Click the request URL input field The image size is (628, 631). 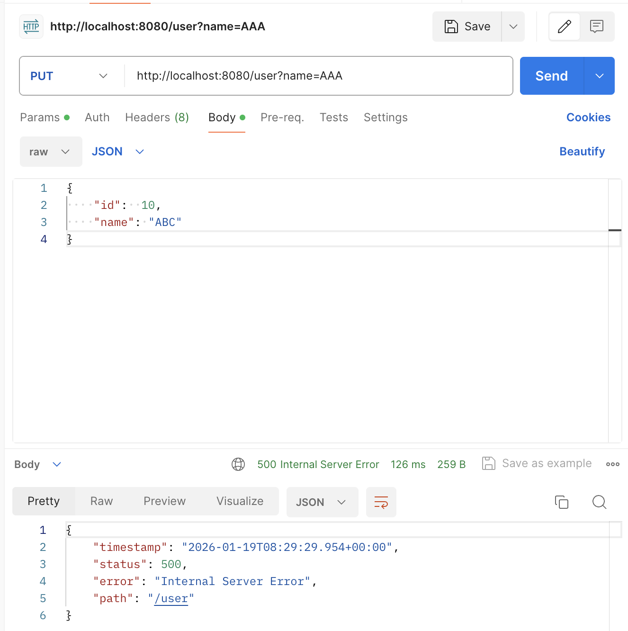pos(318,76)
